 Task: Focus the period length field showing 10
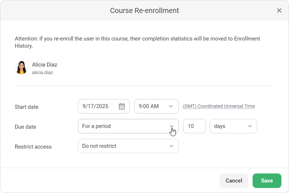tap(194, 126)
